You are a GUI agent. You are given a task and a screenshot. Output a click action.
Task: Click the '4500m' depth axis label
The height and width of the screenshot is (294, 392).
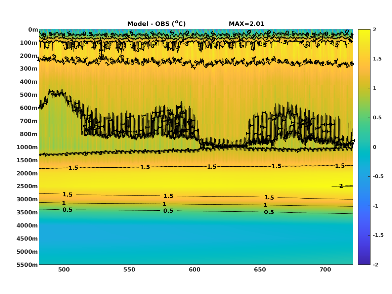pos(27,239)
